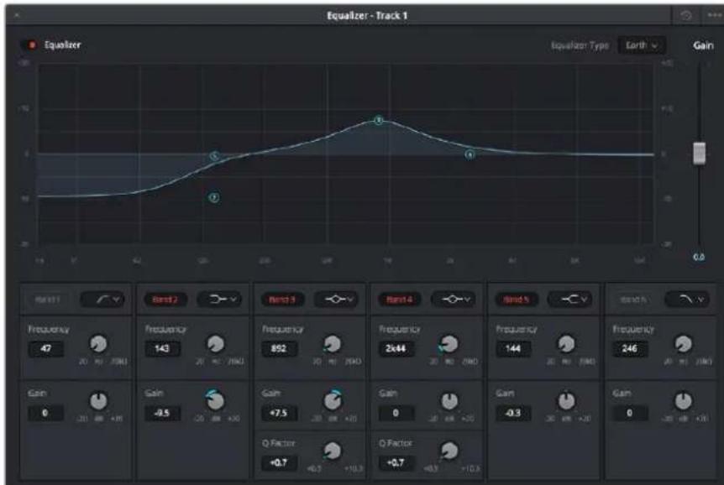Image resolution: width=724 pixels, height=485 pixels.
Task: Click the Band 2 gain knob
Action: pos(215,400)
